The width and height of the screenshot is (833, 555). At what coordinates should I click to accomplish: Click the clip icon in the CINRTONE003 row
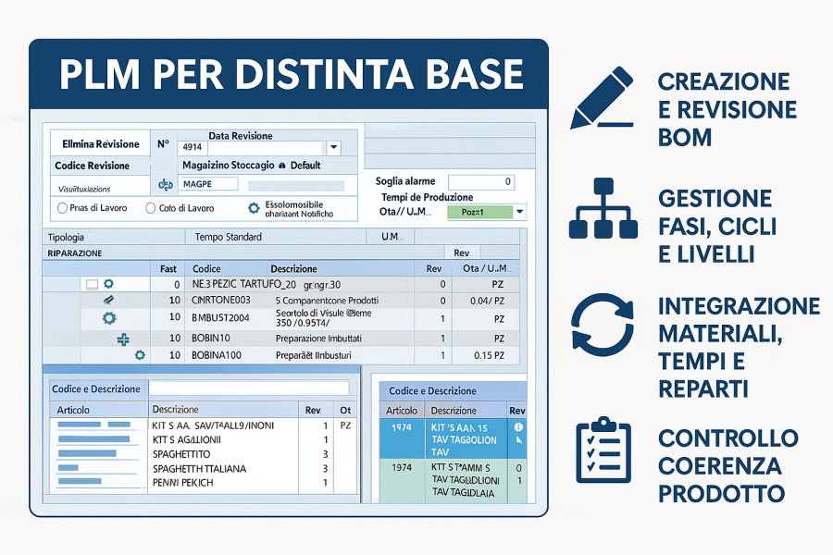(108, 301)
